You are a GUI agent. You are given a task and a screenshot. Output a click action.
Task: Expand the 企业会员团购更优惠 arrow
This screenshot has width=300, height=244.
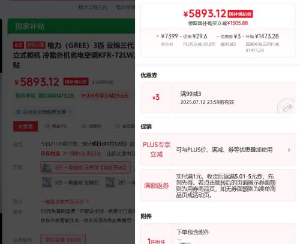(71, 112)
